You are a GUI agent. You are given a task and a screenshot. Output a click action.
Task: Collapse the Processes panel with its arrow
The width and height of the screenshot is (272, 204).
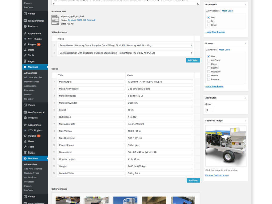[245, 5]
